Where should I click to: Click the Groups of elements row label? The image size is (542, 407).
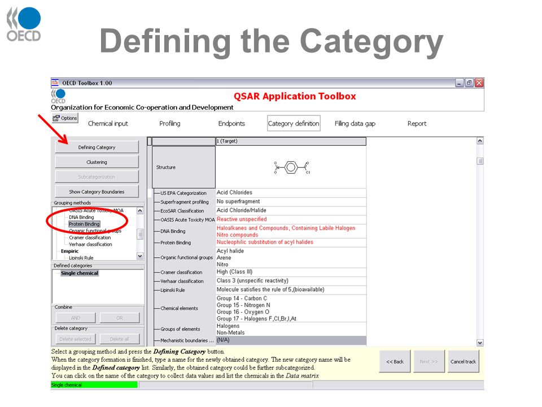(x=180, y=329)
